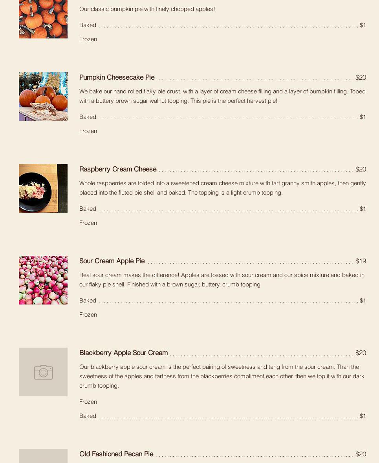The image size is (379, 463).
Task: Choose Frozen option under Blackberry Apple Sour Cream
Action: pos(88,402)
